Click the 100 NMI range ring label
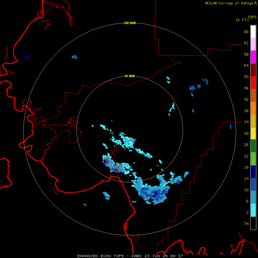The height and width of the screenshot is (258, 258). 130,23
